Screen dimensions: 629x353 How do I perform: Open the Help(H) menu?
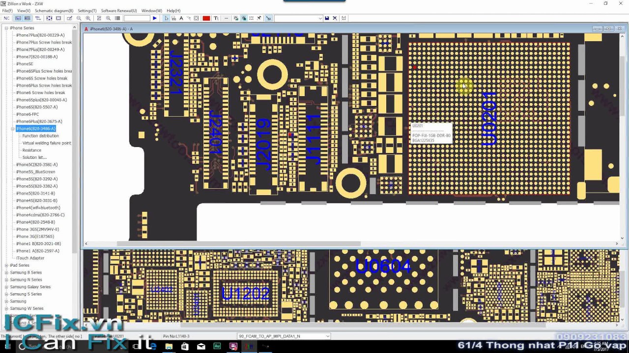coord(173,10)
